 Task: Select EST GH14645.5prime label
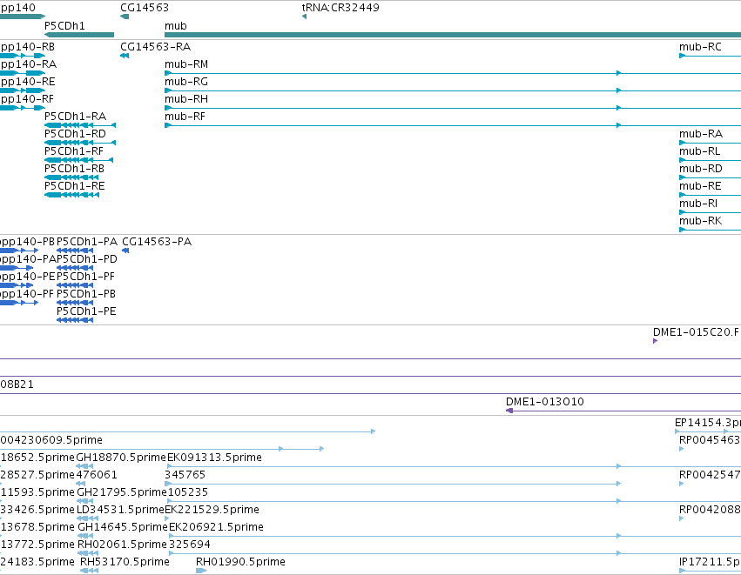(x=123, y=527)
